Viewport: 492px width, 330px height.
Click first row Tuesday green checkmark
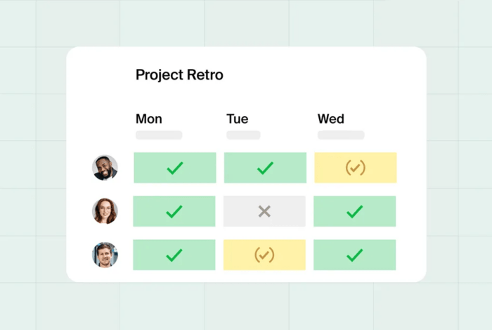click(265, 168)
